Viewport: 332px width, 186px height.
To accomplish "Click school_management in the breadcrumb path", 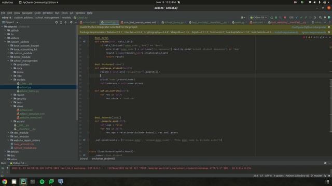I will pyautogui.click(x=47, y=18).
